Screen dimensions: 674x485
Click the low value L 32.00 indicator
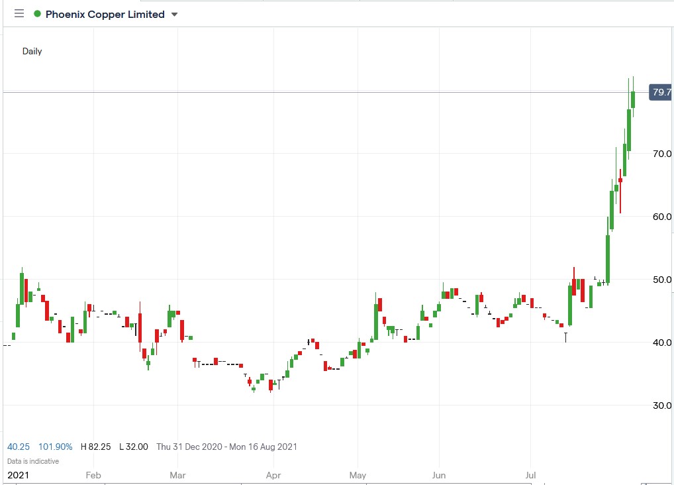click(132, 447)
